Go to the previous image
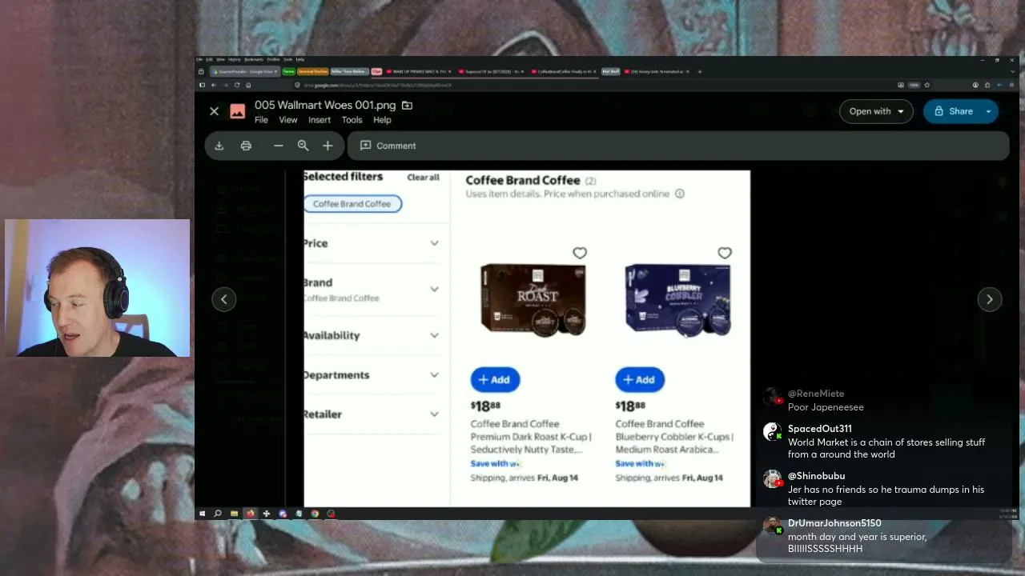The image size is (1025, 576). pos(224,299)
